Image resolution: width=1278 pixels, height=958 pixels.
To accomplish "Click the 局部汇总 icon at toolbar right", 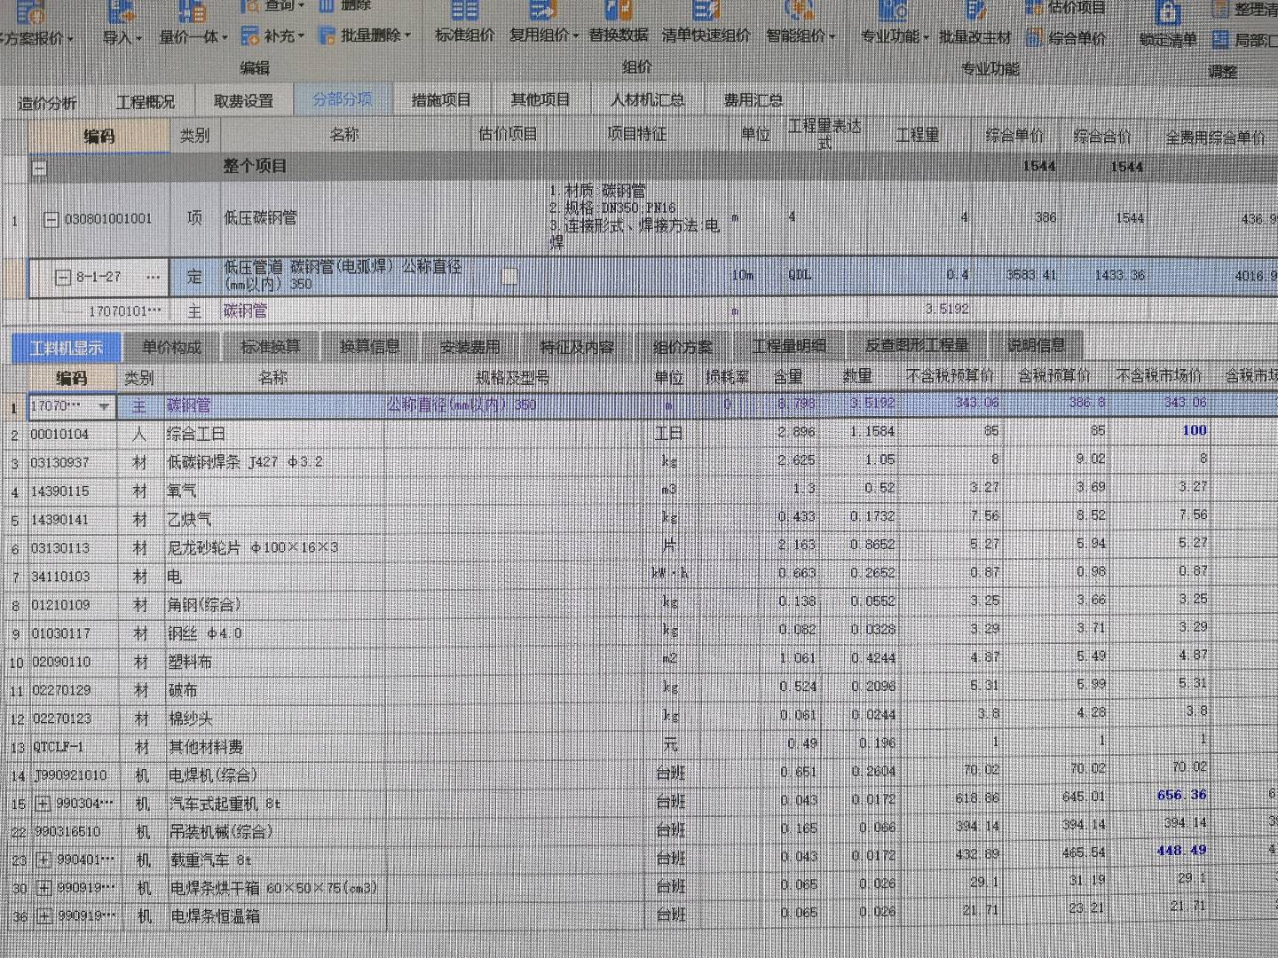I will (x=1221, y=40).
